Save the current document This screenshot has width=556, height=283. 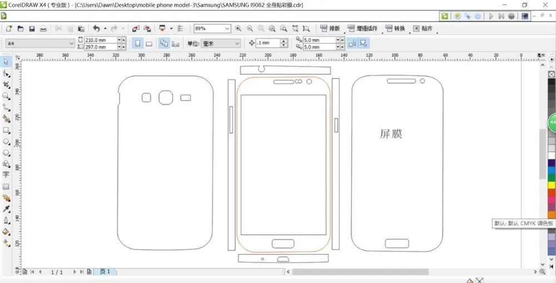pyautogui.click(x=32, y=29)
